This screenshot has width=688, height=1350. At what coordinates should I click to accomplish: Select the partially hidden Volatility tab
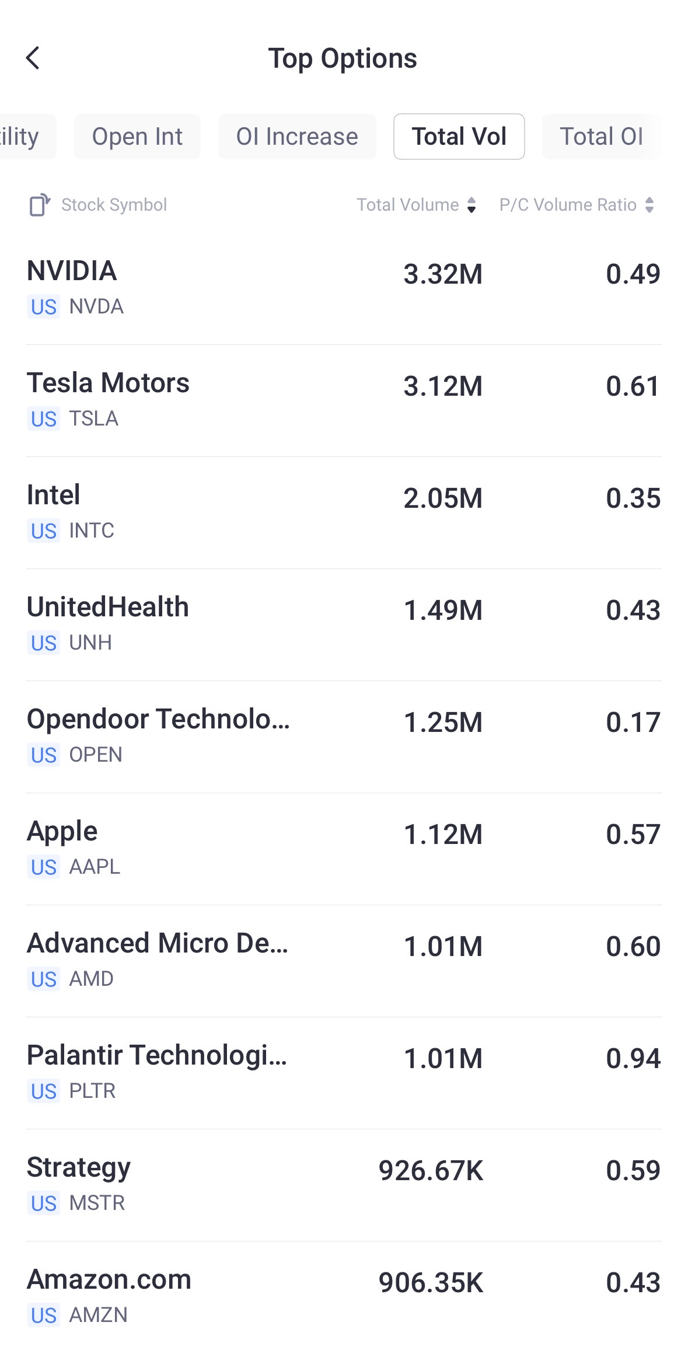23,137
